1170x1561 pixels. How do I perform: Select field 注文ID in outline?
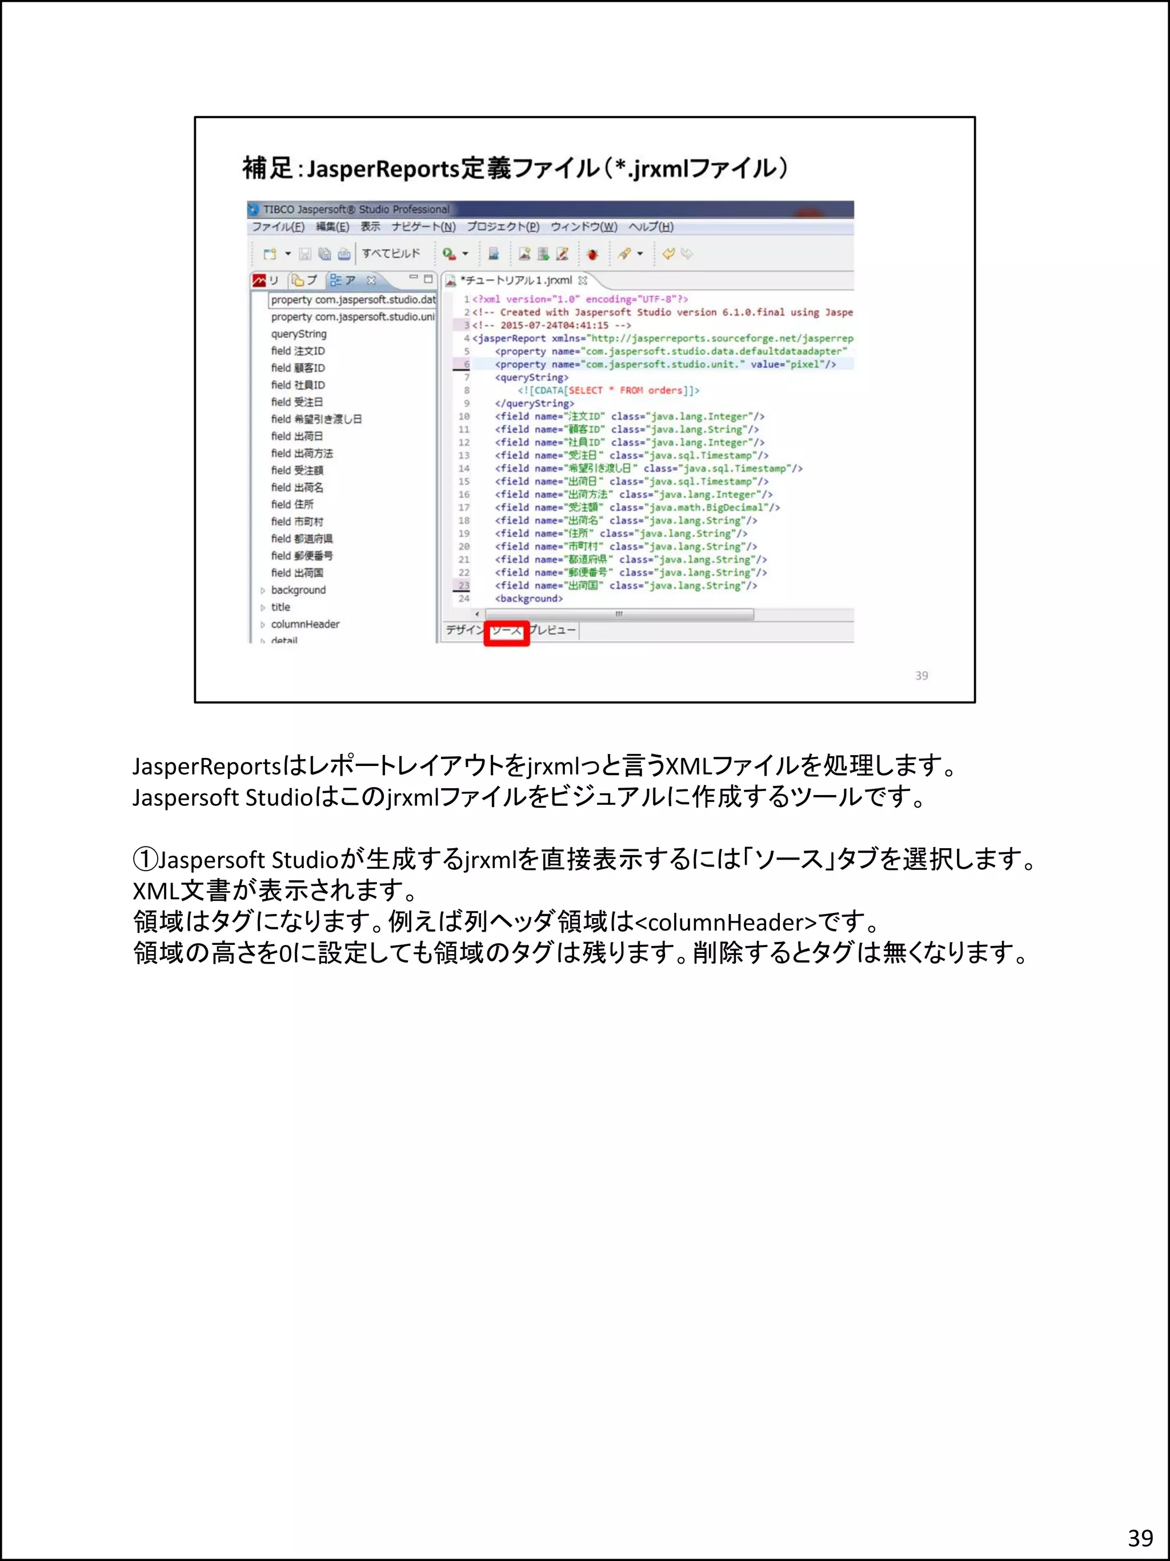pos(298,351)
